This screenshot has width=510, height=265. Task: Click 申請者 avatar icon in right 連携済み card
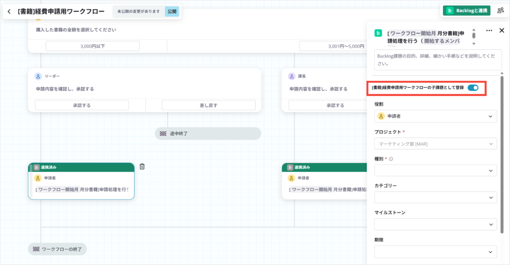(x=291, y=178)
